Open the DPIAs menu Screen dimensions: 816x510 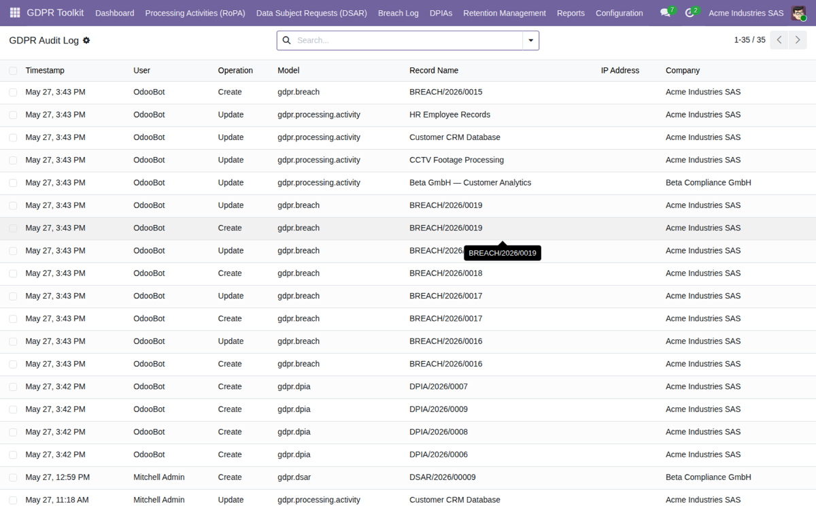tap(441, 13)
